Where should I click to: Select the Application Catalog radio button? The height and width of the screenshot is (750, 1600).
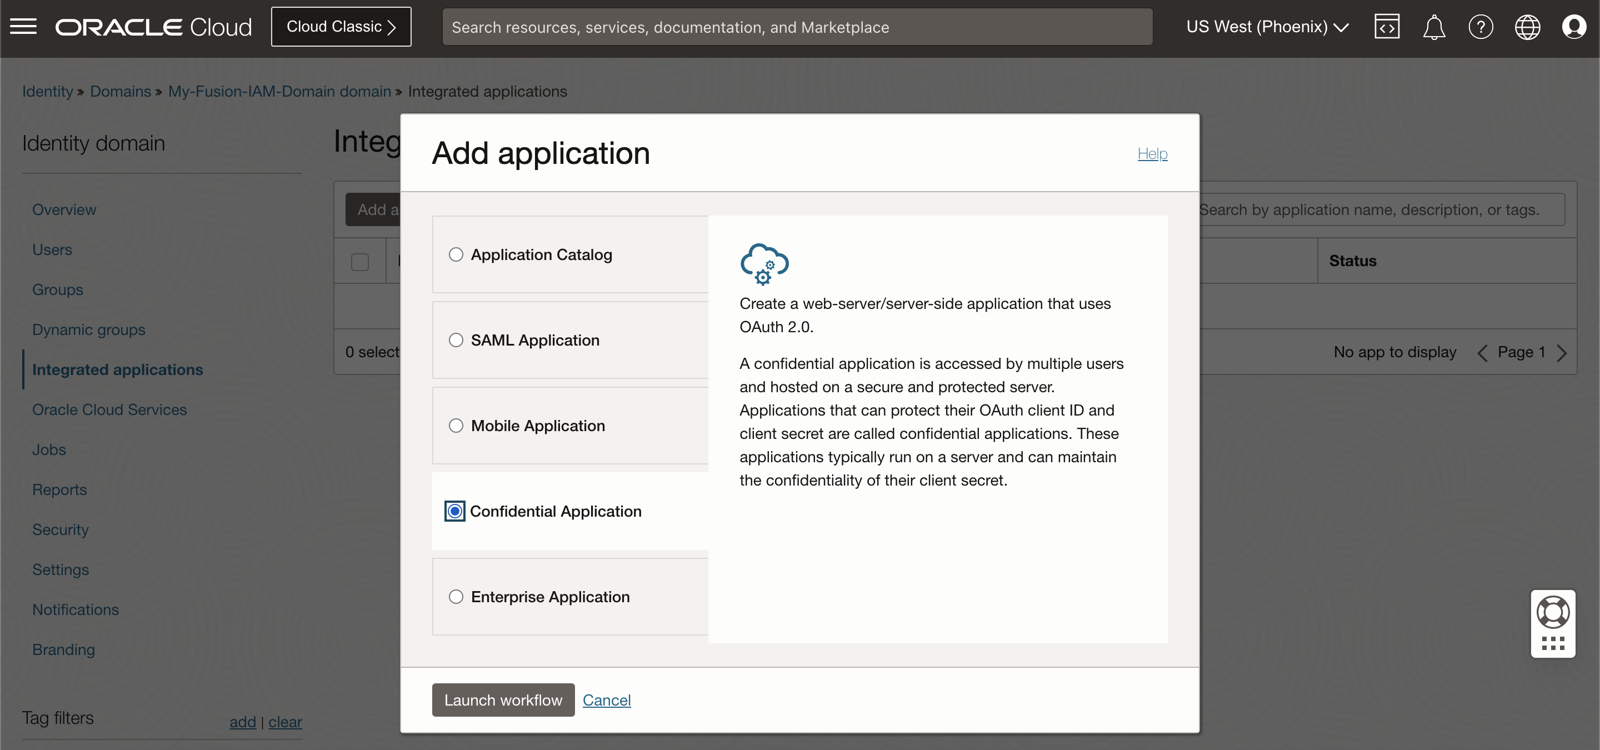click(x=456, y=254)
